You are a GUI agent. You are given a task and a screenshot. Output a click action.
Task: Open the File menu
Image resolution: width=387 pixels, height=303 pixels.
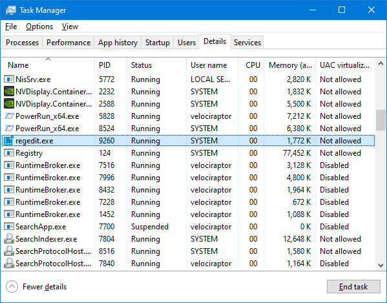(x=11, y=26)
